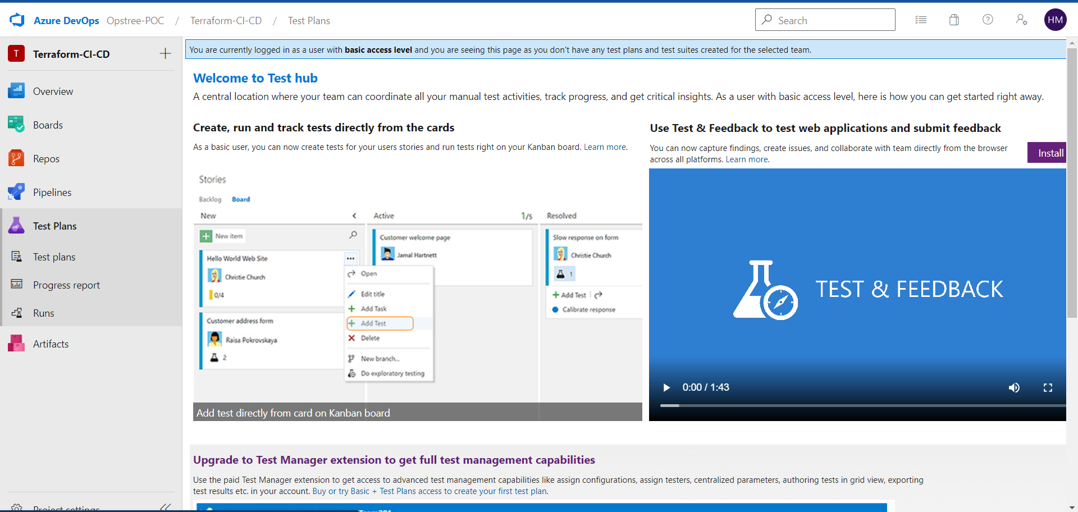Click the Terraform-CI-CD project name in sidebar
Image resolution: width=1078 pixels, height=512 pixels.
(x=71, y=54)
